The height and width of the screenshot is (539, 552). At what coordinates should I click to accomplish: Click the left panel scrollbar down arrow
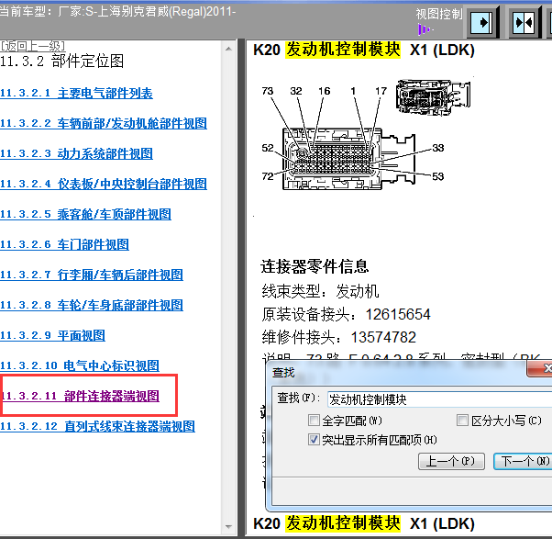tap(229, 527)
